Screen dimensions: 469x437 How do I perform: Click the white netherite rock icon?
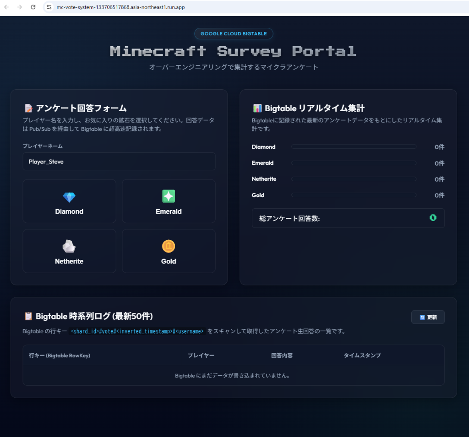69,246
